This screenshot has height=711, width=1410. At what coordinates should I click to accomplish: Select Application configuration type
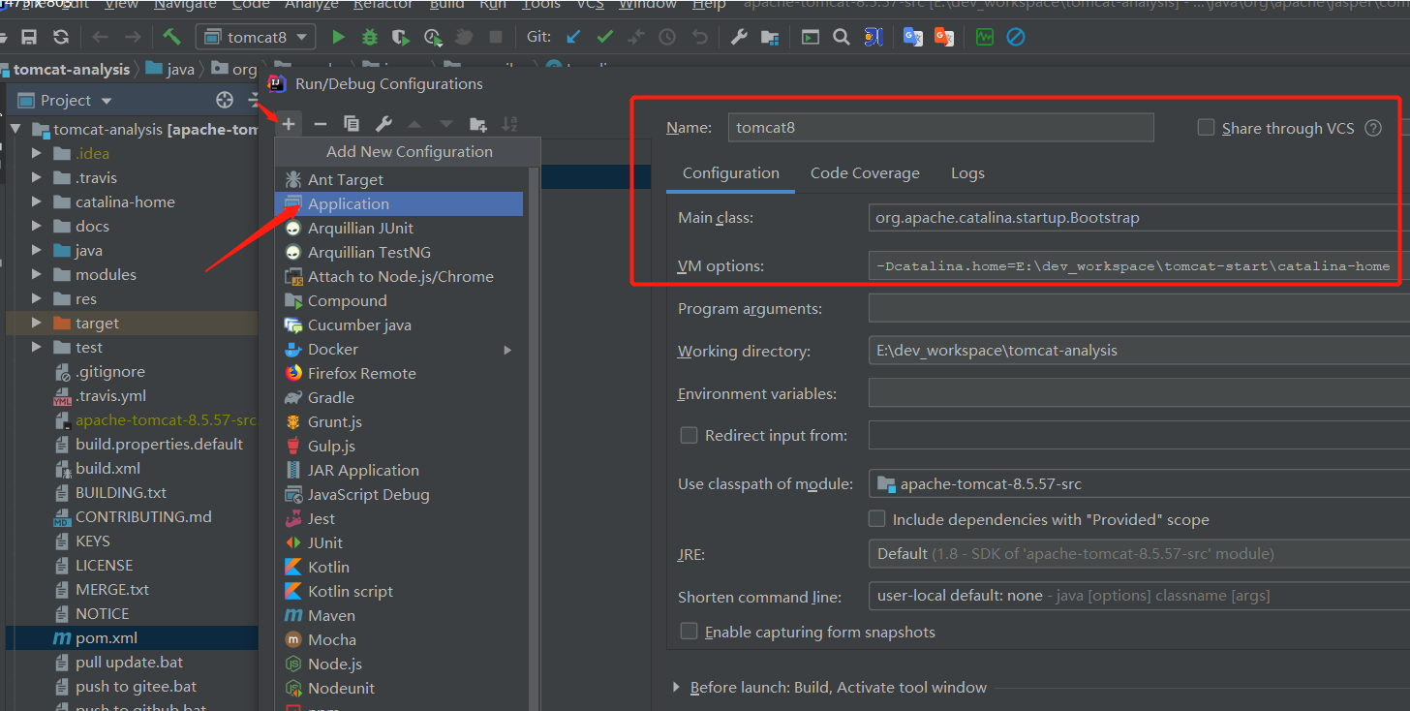point(399,203)
